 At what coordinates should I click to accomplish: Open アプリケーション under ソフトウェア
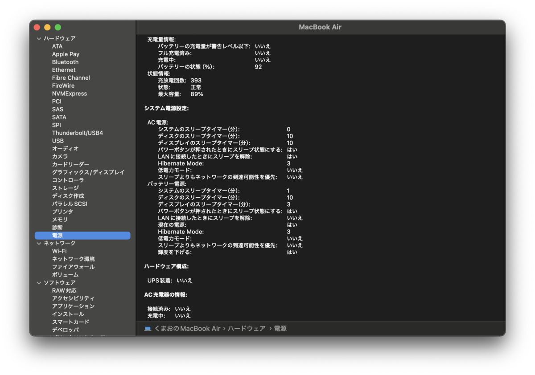pos(73,306)
